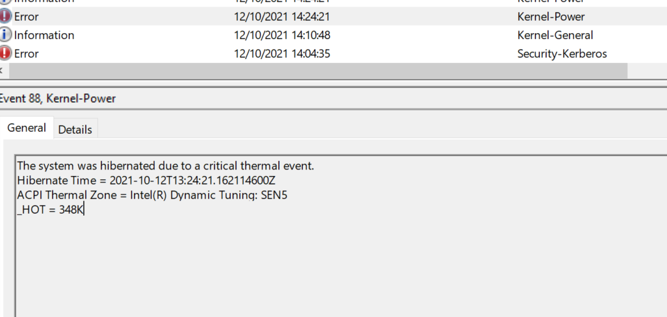Select the General tab
Image resolution: width=667 pixels, height=317 pixels.
click(27, 128)
